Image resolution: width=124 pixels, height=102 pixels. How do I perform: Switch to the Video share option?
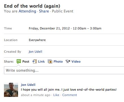(x=76, y=61)
